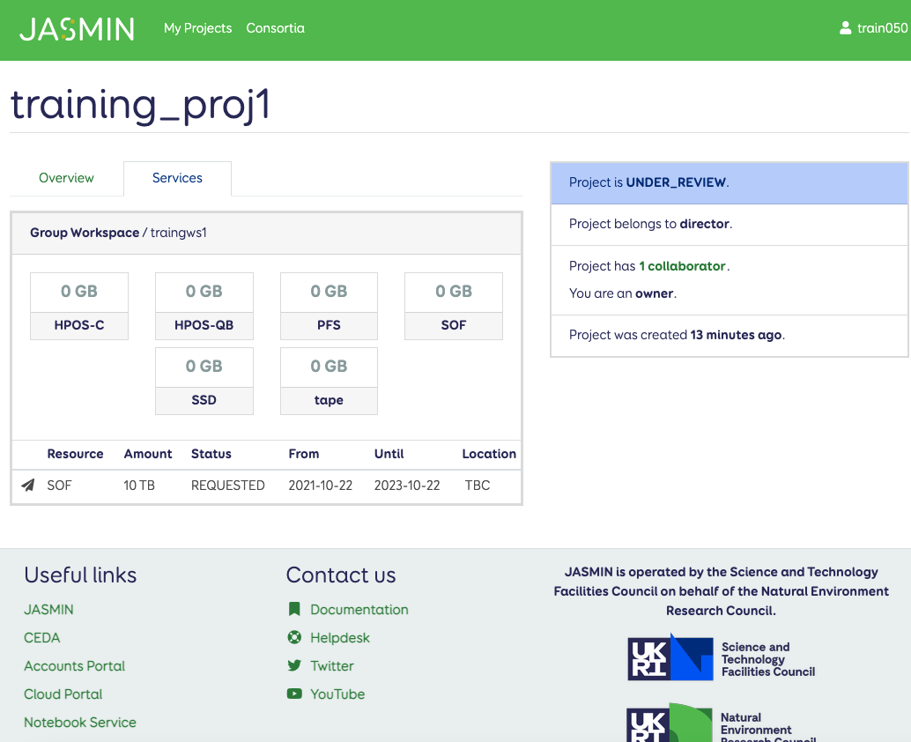Viewport: 911px width, 742px height.
Task: Click the JASMIN logo in header
Action: [x=78, y=29]
